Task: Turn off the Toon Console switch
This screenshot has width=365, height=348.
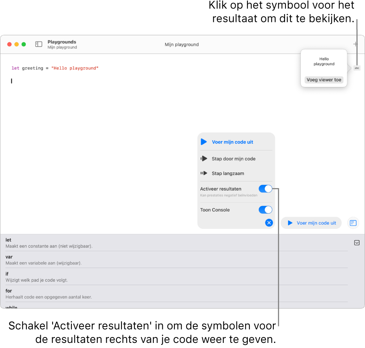Action: [x=265, y=210]
